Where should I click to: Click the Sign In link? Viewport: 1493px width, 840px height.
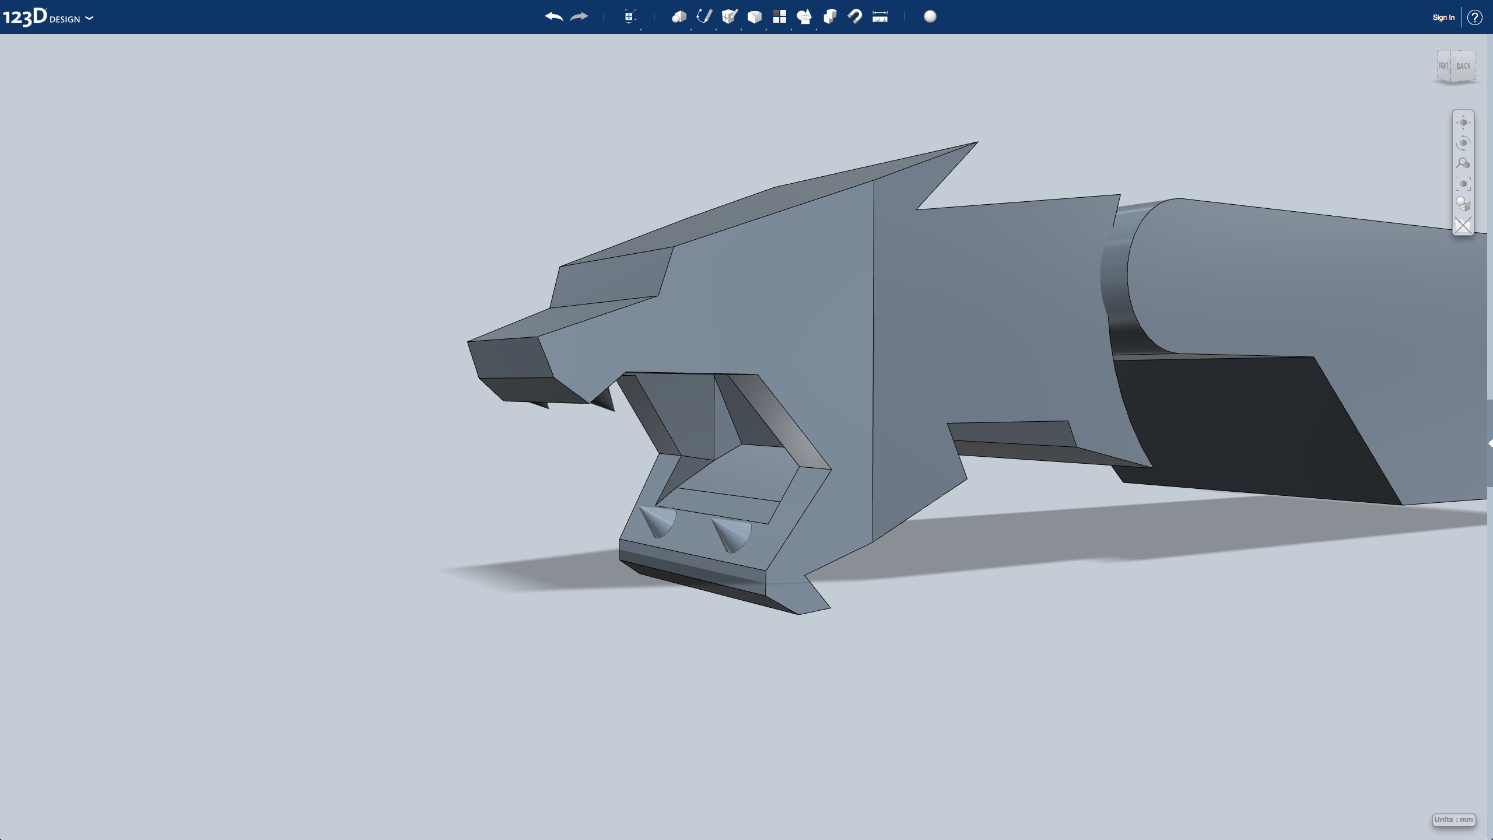coord(1442,17)
